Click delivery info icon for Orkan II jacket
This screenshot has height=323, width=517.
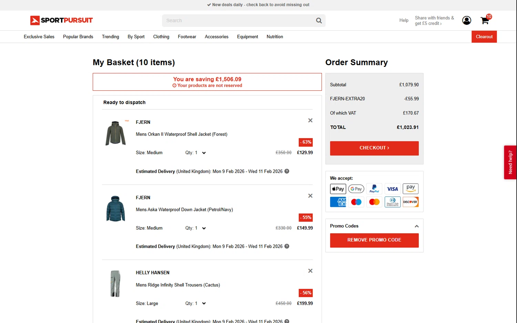[x=287, y=171]
